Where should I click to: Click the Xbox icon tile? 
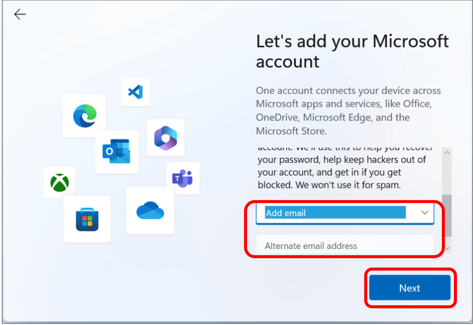click(x=60, y=182)
